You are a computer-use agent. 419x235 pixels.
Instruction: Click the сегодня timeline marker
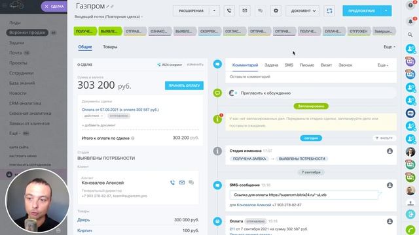311,138
